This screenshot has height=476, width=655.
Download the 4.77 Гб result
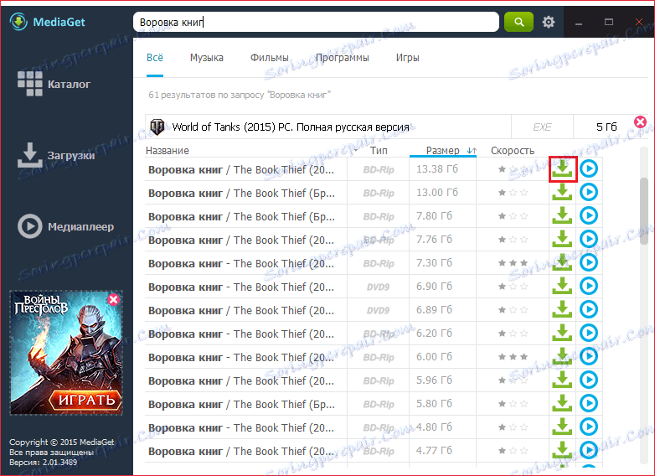coord(562,450)
